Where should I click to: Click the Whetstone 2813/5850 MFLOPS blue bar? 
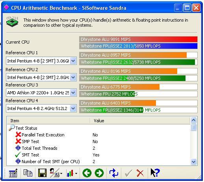138,46
